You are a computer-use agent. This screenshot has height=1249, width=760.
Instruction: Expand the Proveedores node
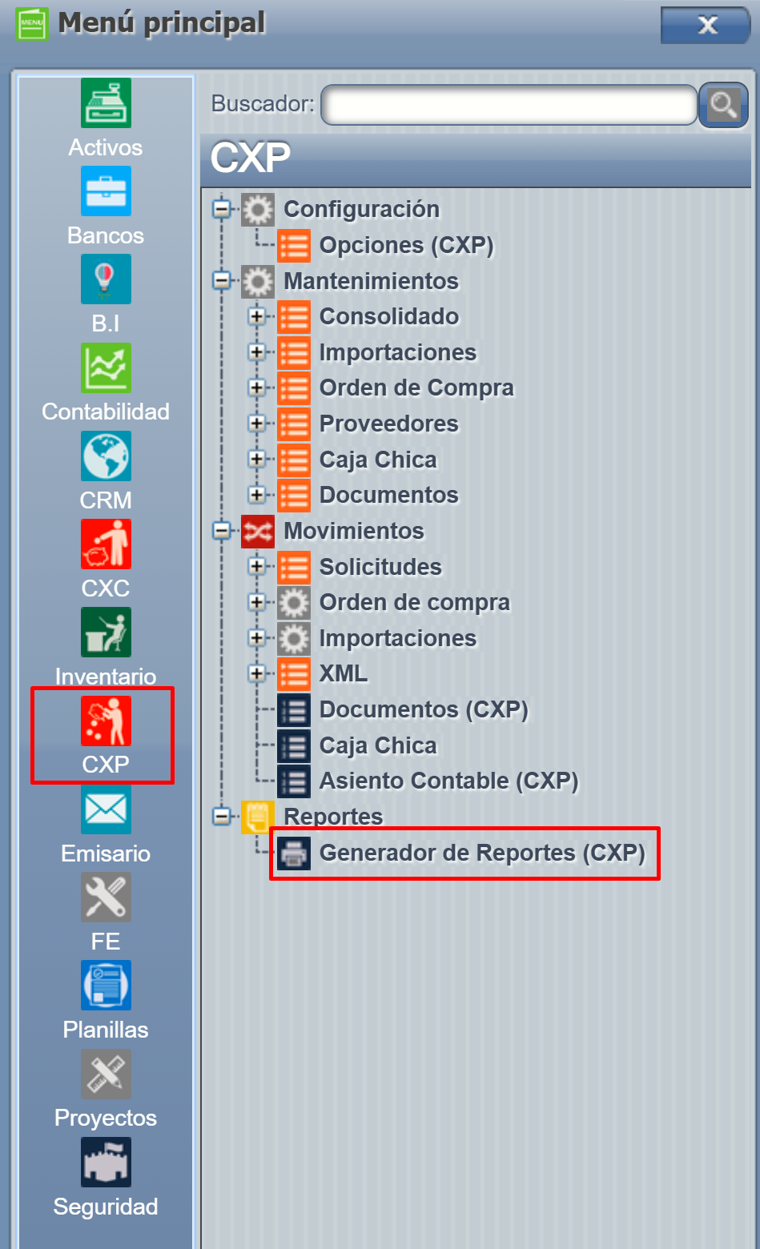(x=257, y=424)
